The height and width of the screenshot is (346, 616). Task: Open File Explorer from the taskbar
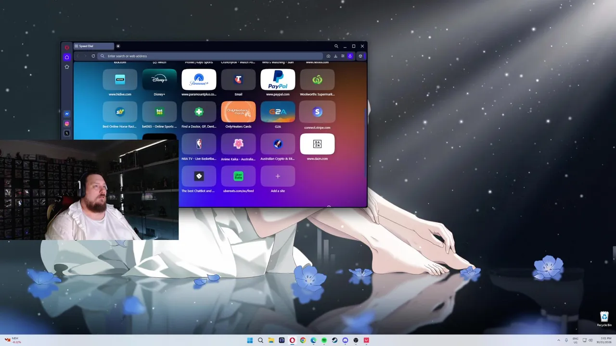[271, 340]
